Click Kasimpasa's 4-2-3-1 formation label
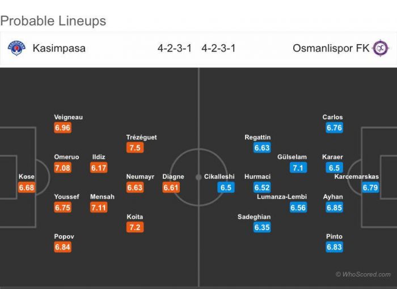This screenshot has height=289, width=397. (x=174, y=48)
